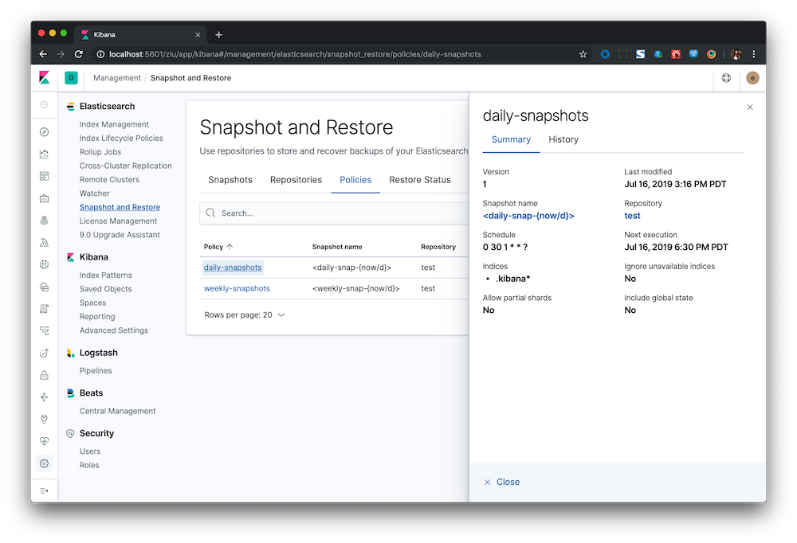The image size is (797, 543).
Task: Open the weekly-snapshots policy link
Action: pos(237,288)
